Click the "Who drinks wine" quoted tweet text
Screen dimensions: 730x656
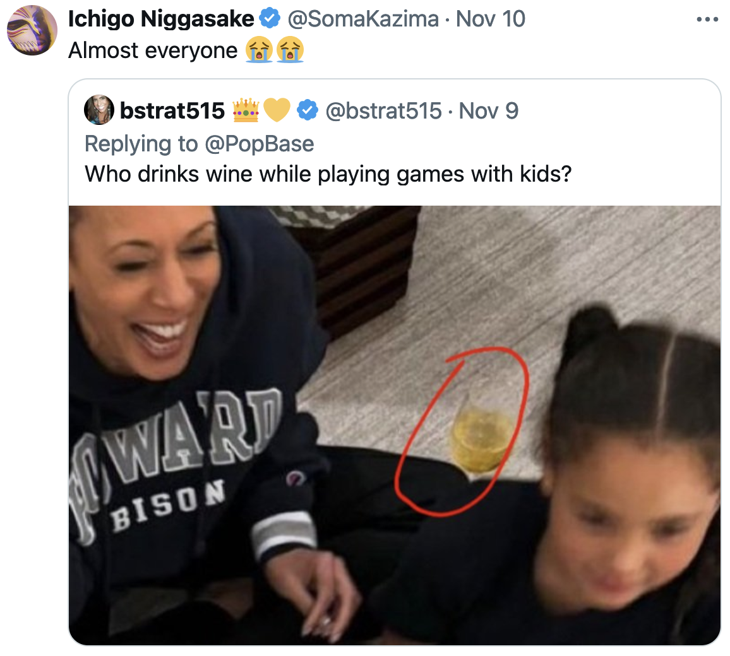click(x=328, y=173)
